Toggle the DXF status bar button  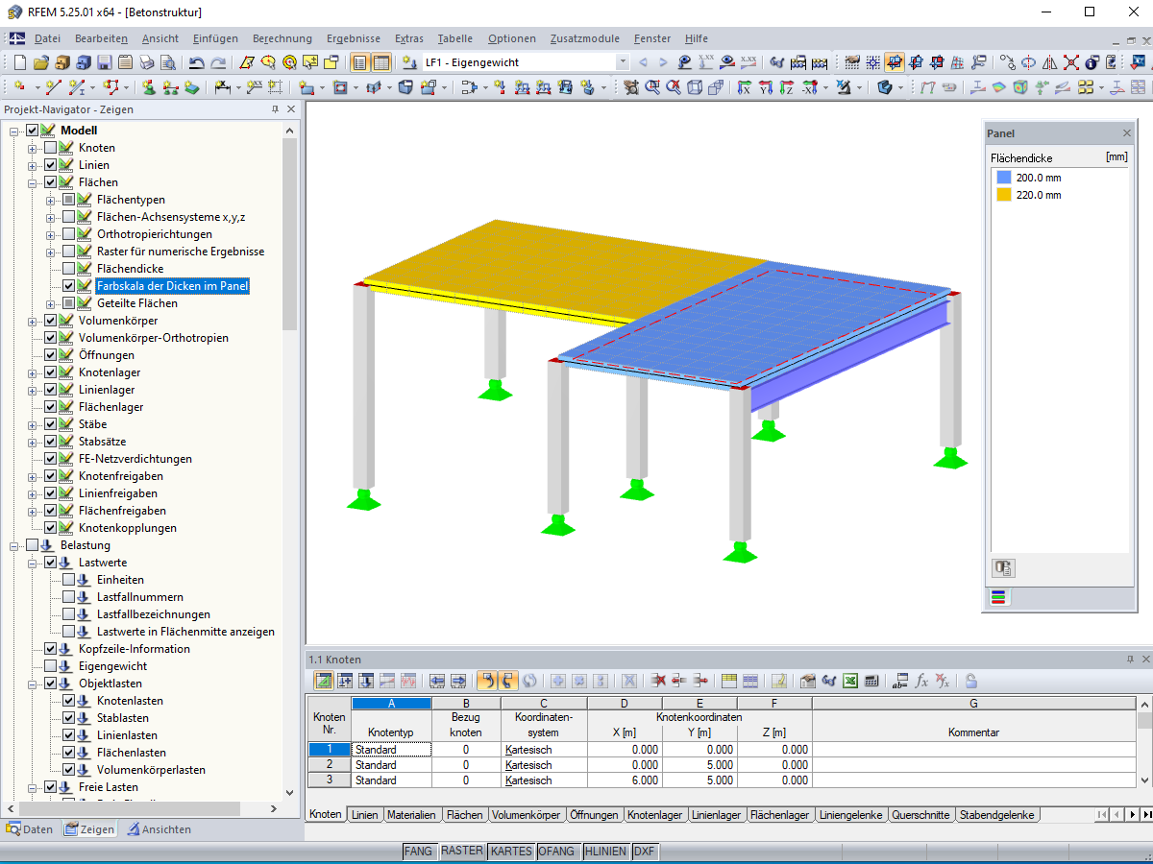click(x=645, y=852)
